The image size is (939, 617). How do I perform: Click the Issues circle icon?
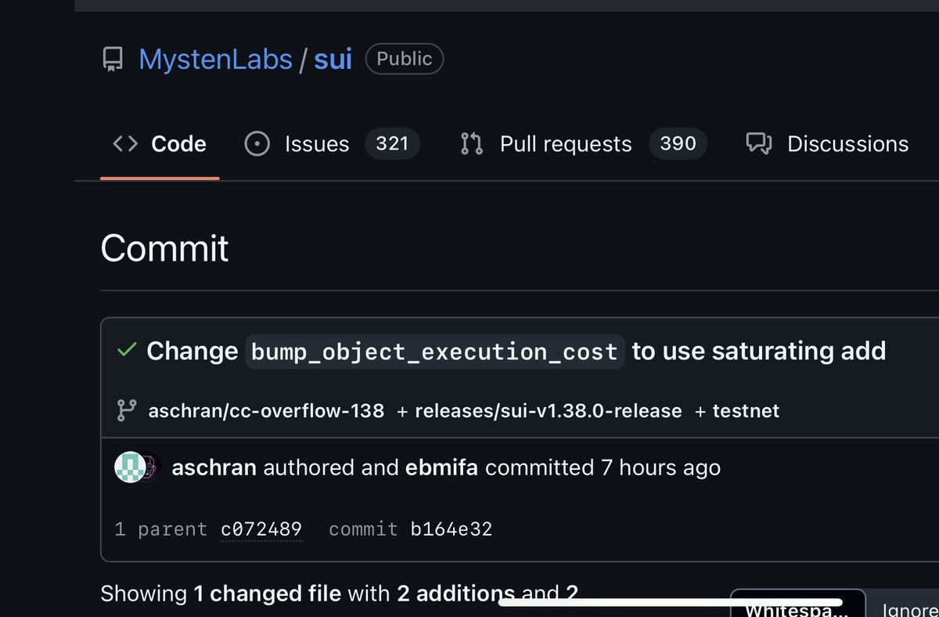coord(257,144)
